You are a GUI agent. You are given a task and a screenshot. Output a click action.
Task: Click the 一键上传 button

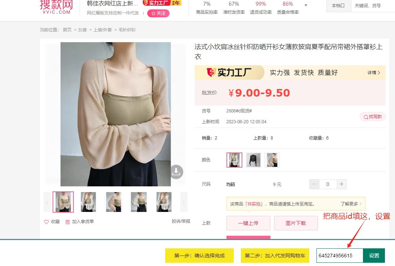tap(248, 223)
